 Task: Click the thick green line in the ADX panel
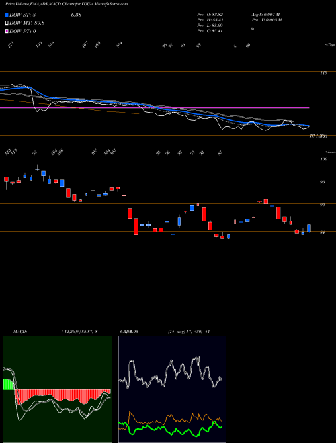tap(170, 429)
